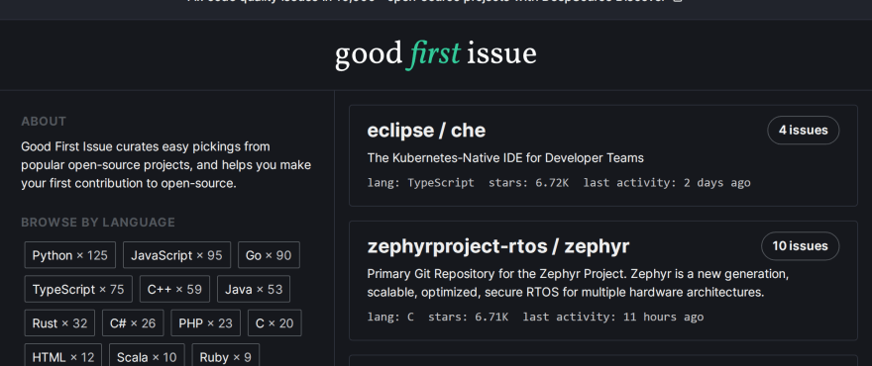Expand the 4 issues badge for eclipse/che
Viewport: 872px width, 366px height.
(x=803, y=130)
